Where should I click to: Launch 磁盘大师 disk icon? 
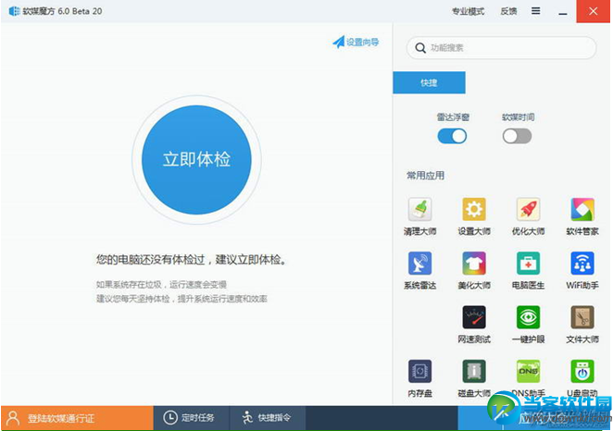pos(474,371)
